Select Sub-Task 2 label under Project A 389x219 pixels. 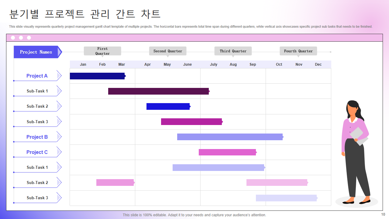[x=37, y=106]
